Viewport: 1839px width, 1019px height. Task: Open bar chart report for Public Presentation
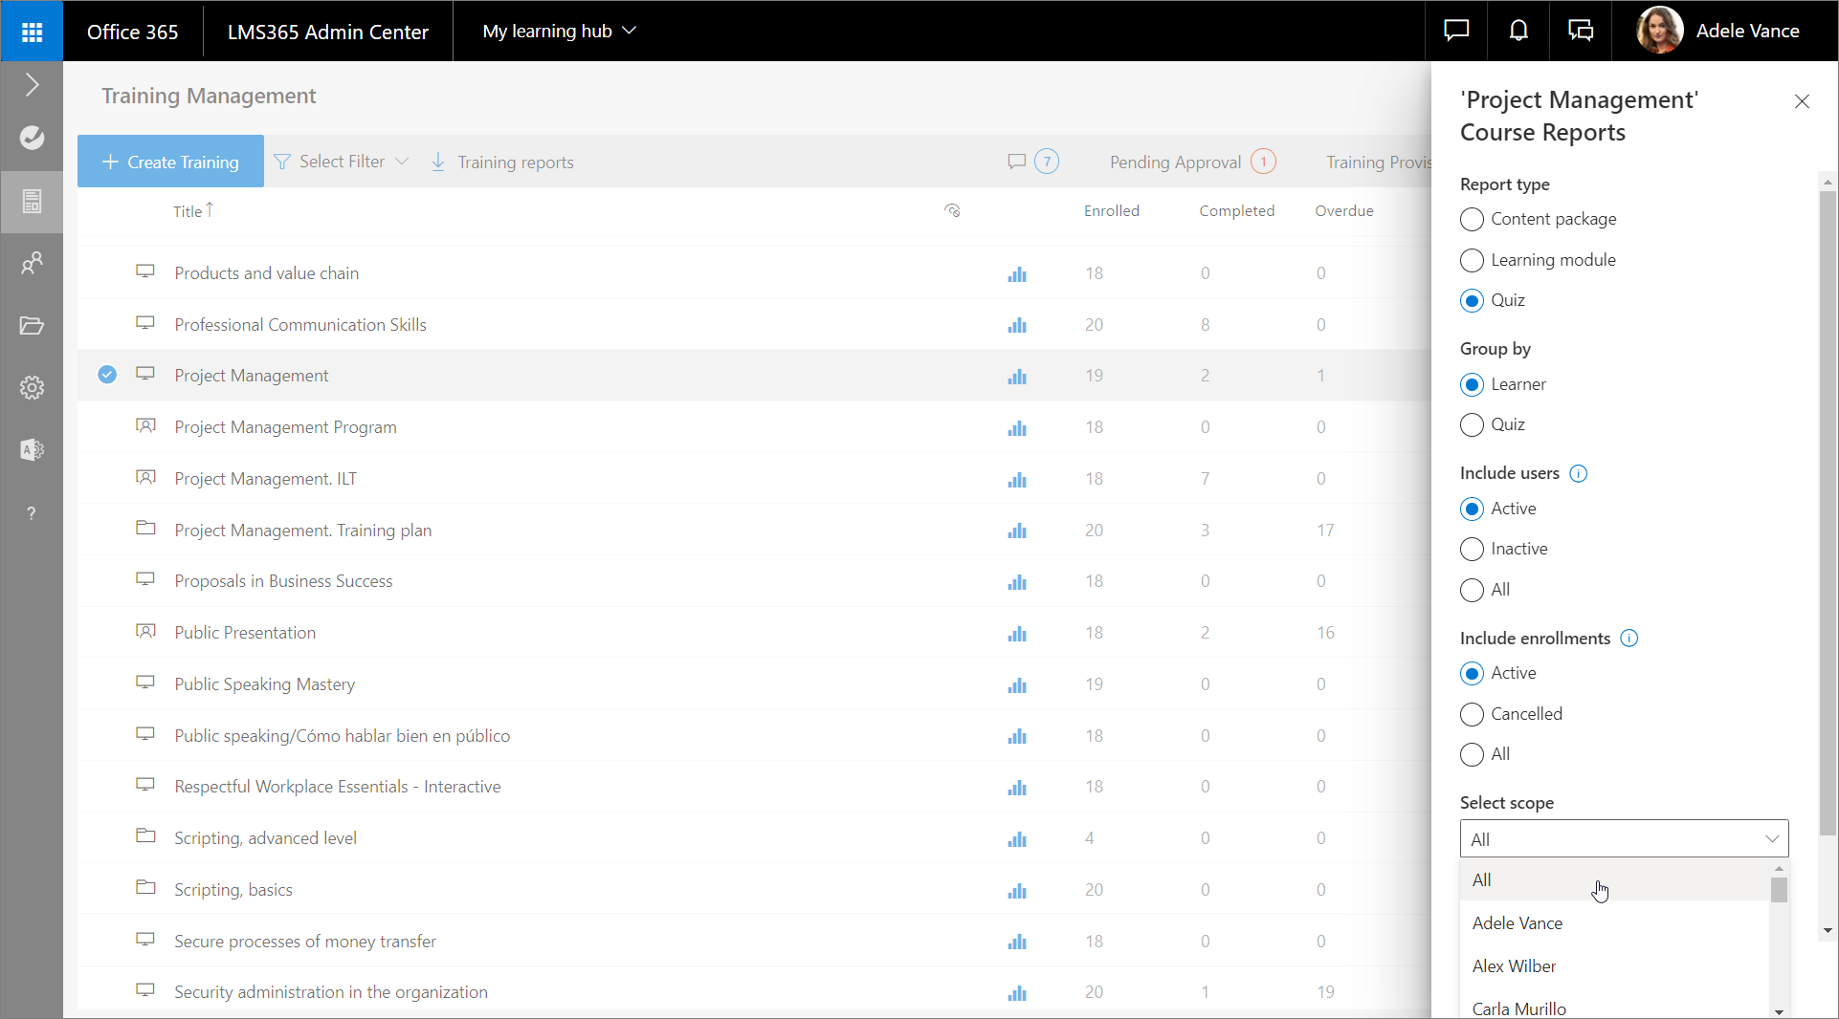pyautogui.click(x=1016, y=633)
